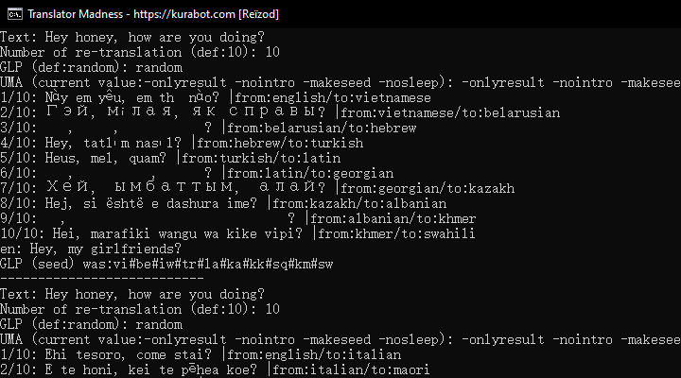Click the Vietnamese translation line 1/10
This screenshot has height=378, width=681.
point(216,97)
